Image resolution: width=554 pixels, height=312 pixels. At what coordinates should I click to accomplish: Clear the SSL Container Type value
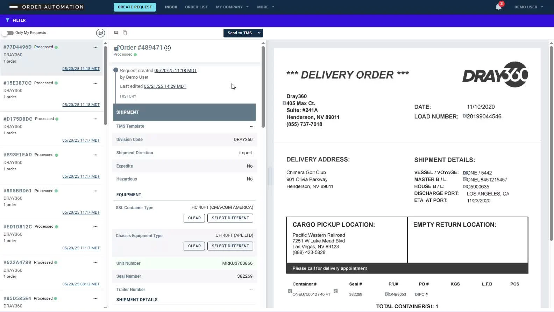tap(194, 218)
